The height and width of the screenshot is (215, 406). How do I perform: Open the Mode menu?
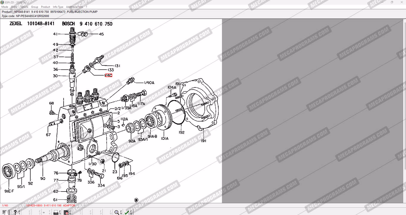(x=5, y=7)
